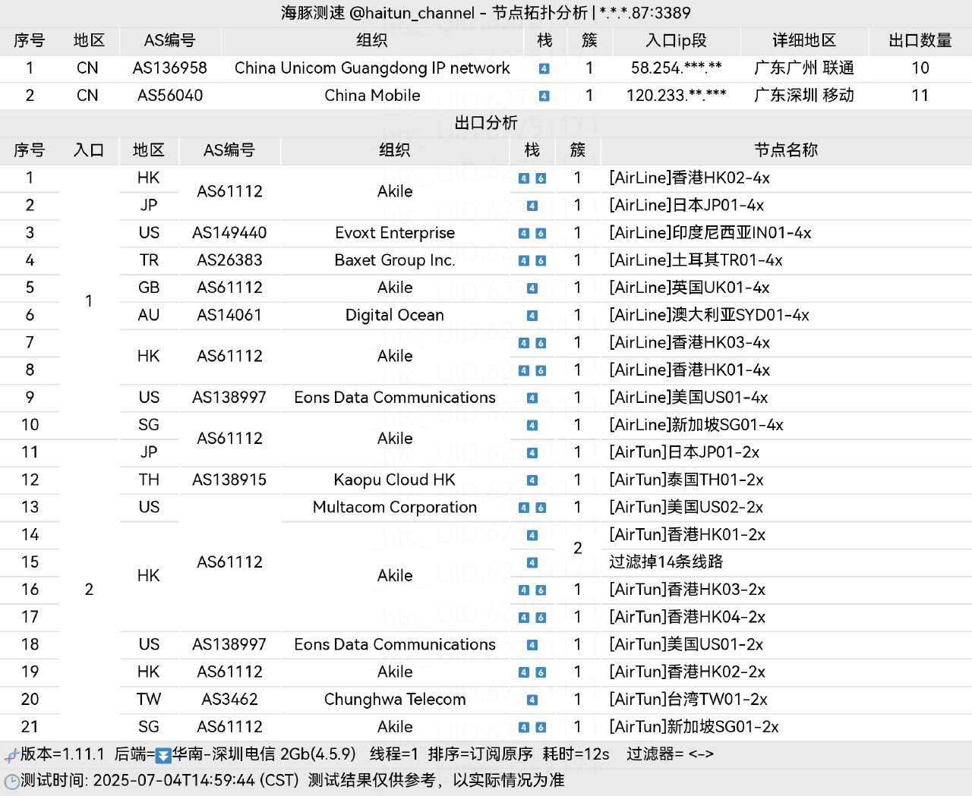Viewport: 972px width, 796px height.
Task: Click the IPv4 badge in China Mobile row
Action: [x=544, y=96]
